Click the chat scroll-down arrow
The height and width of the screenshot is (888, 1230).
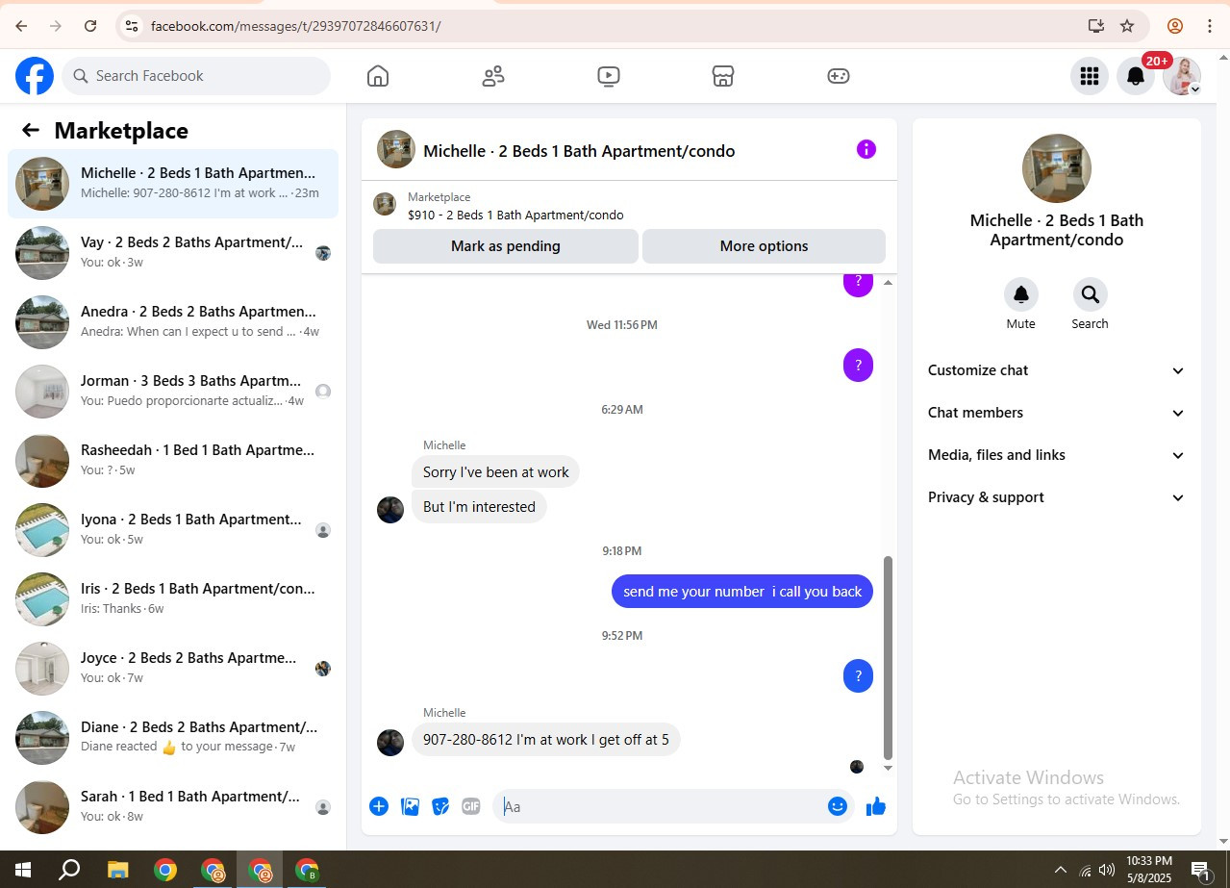(888, 768)
